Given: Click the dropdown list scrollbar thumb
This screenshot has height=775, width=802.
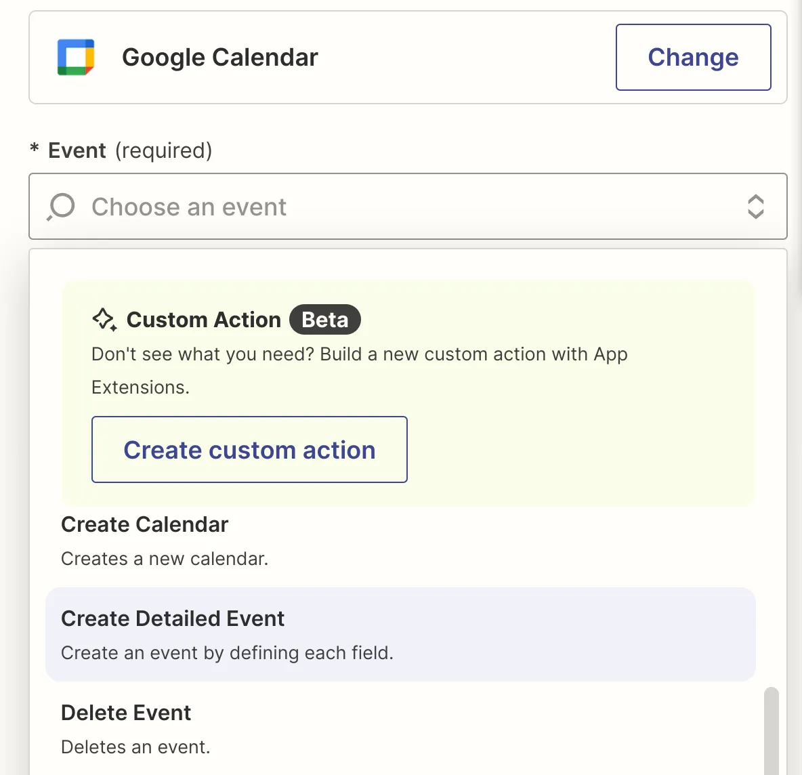Looking at the screenshot, I should [x=772, y=730].
